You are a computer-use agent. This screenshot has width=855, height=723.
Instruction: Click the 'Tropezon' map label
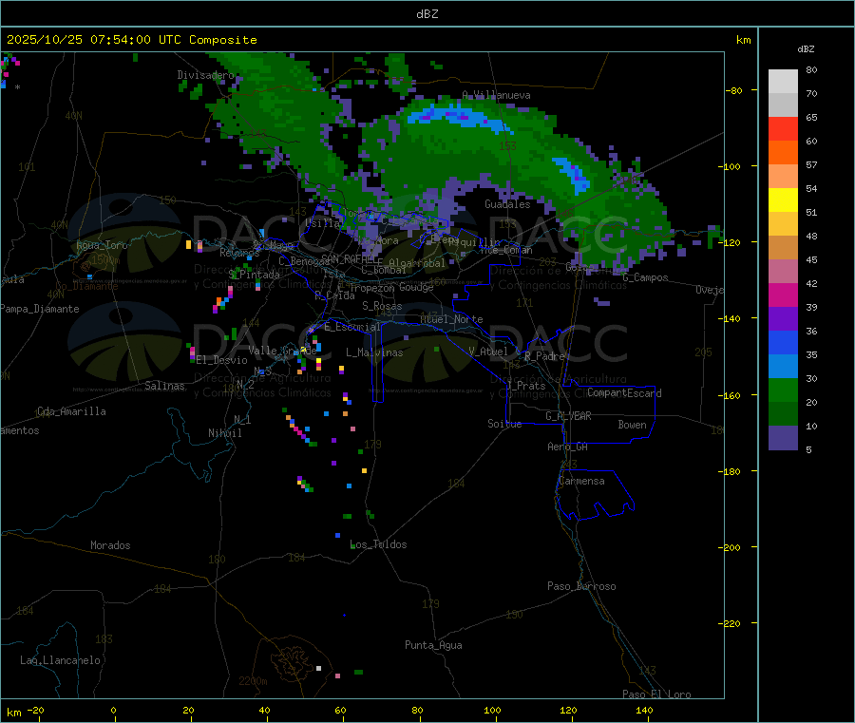tap(372, 287)
